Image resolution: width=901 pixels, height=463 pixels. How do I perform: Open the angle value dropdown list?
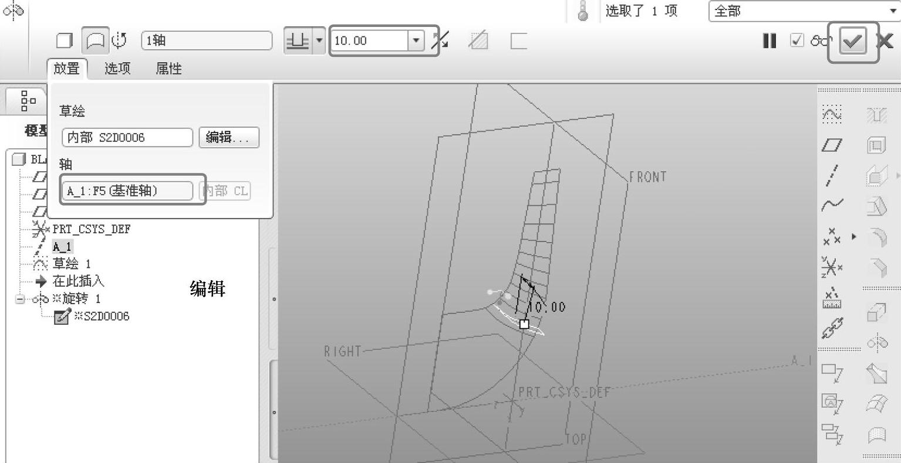416,40
